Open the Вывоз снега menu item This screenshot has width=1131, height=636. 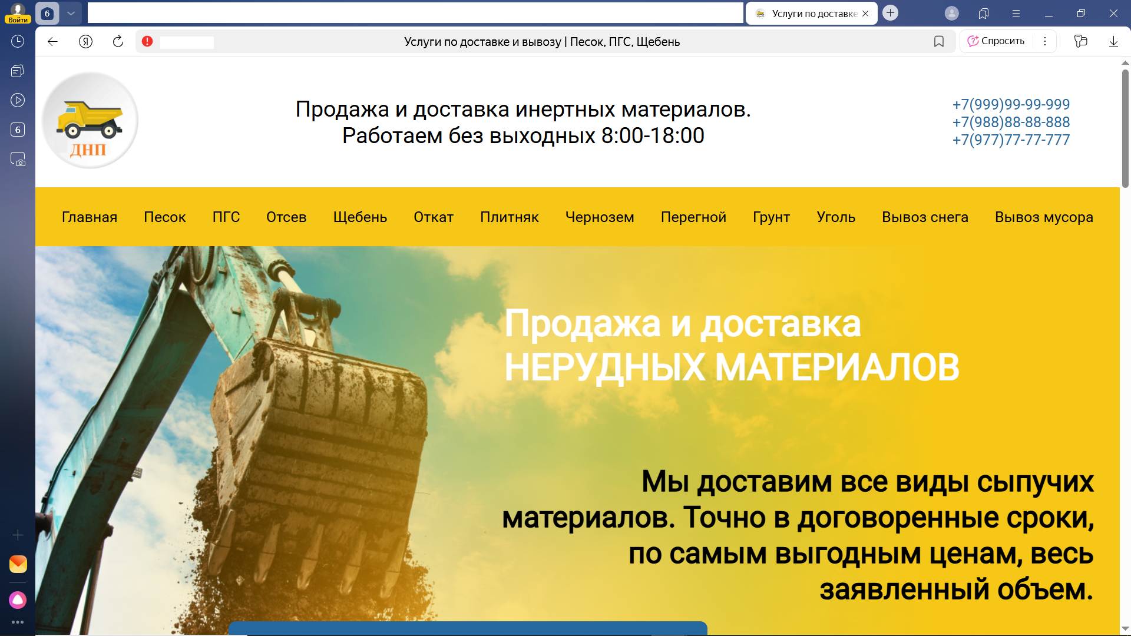point(925,217)
